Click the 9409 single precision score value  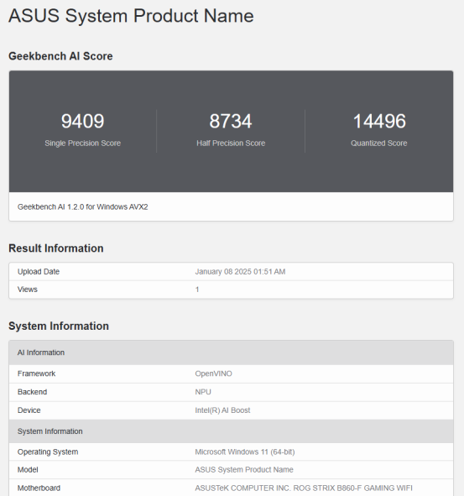click(82, 121)
